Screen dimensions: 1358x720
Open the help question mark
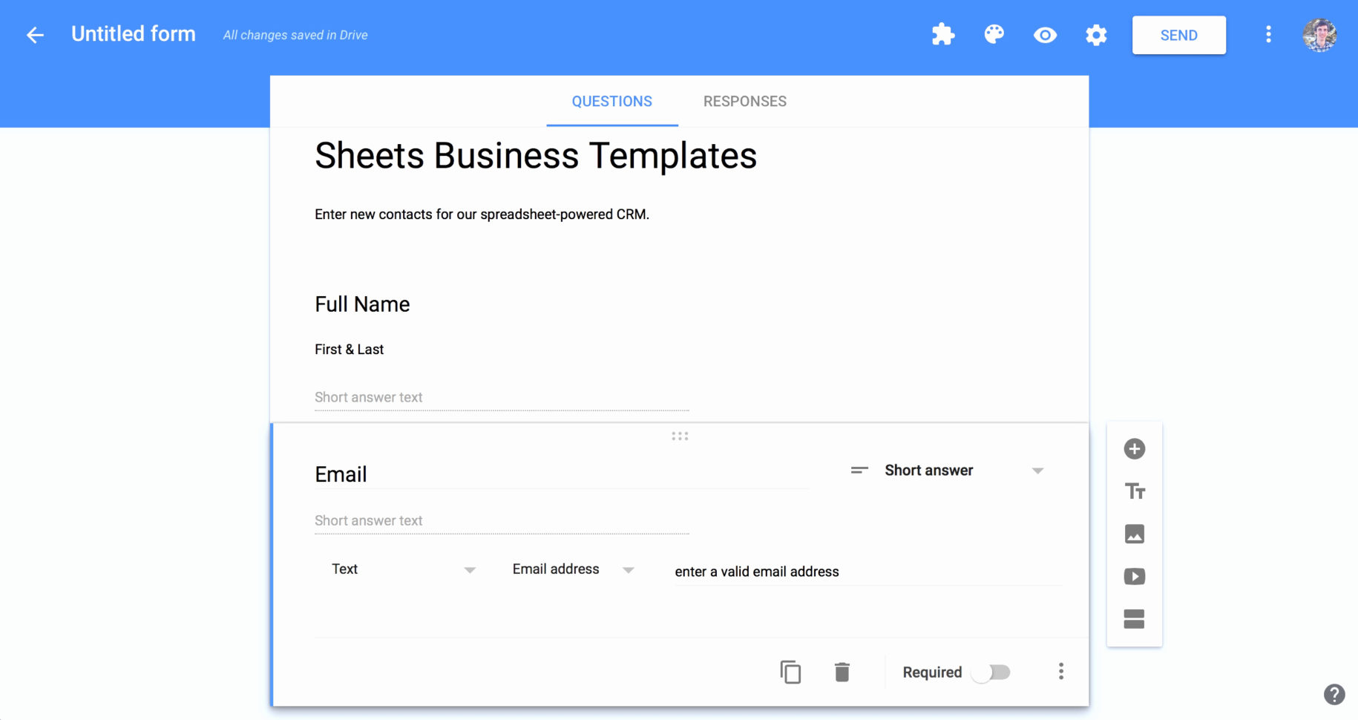click(1334, 694)
